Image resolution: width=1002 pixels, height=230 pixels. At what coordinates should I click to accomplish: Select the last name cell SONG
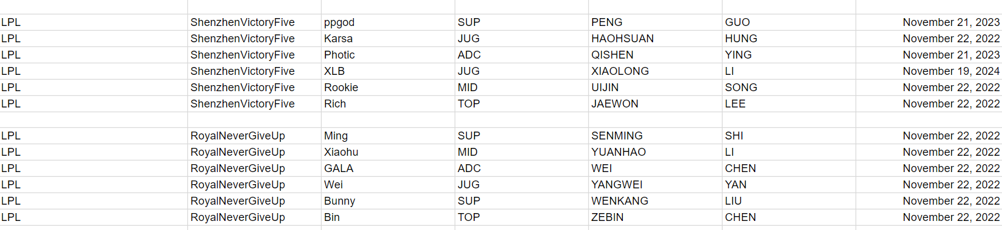789,88
